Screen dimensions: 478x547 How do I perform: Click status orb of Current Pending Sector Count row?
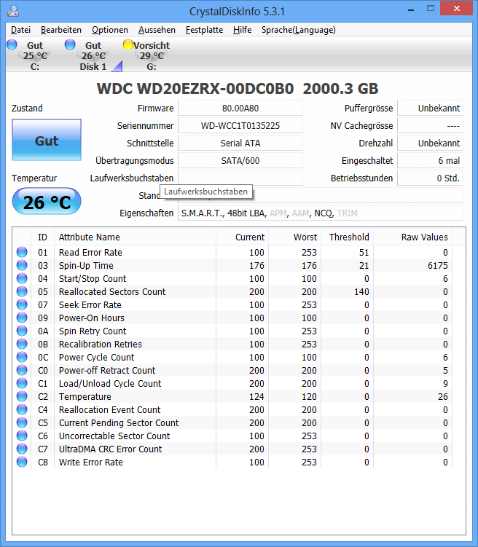point(22,422)
